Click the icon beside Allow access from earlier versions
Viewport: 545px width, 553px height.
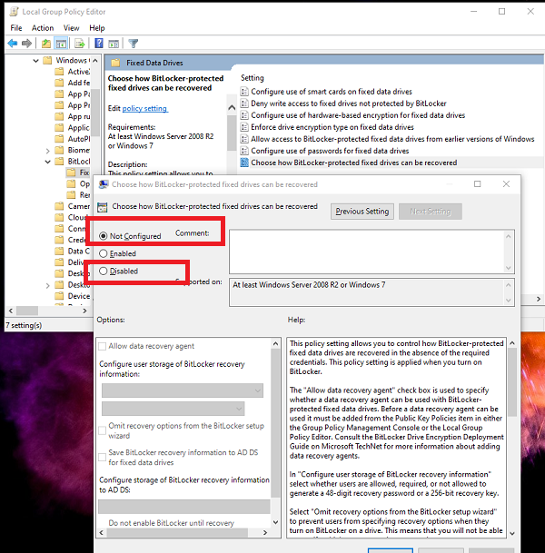pos(244,139)
